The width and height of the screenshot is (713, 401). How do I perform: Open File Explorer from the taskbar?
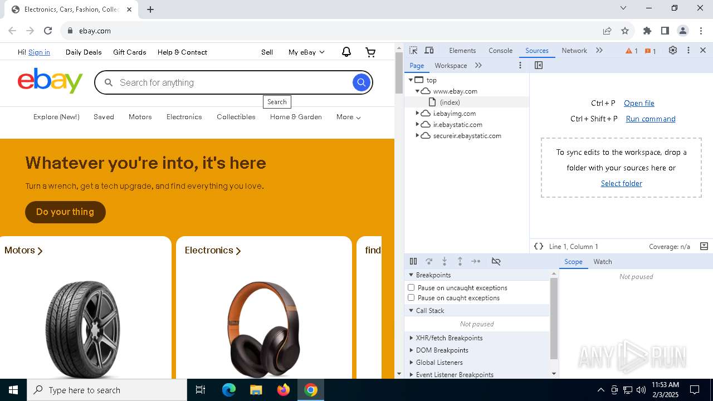point(256,390)
